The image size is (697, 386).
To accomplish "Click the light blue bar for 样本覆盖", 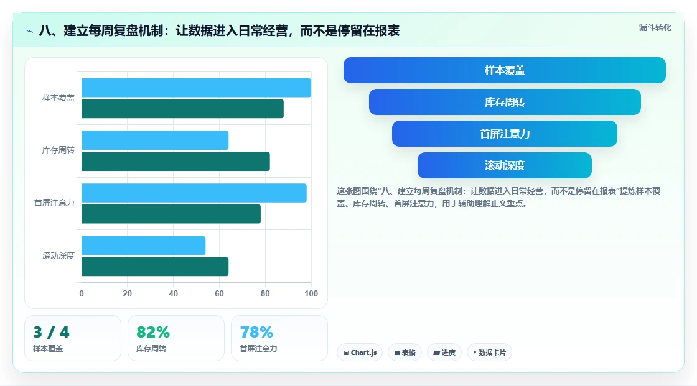I will coord(197,88).
